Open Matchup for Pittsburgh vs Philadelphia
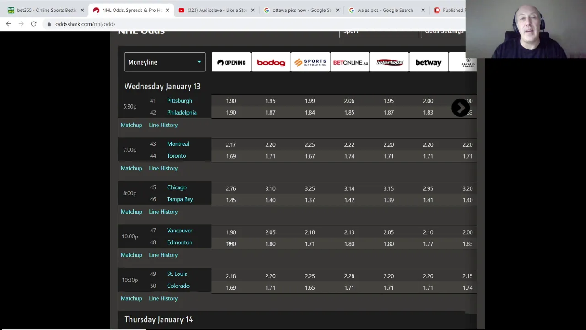 pyautogui.click(x=131, y=125)
